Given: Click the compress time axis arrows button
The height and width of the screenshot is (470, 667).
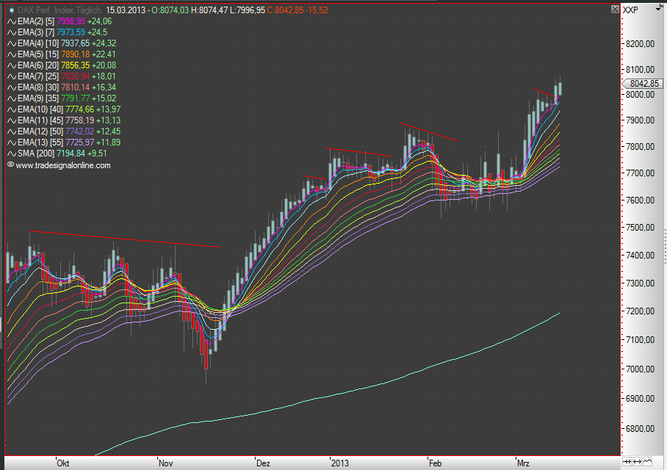Looking at the screenshot, I should tap(627, 461).
